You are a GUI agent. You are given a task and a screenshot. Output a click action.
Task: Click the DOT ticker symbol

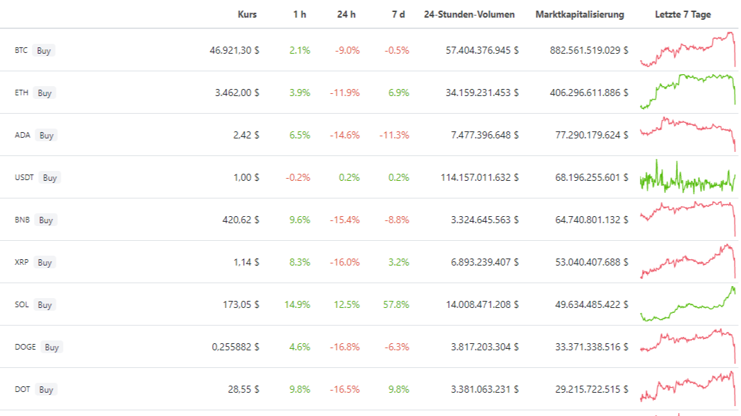22,389
